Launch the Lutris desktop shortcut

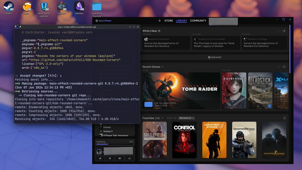coord(26,8)
